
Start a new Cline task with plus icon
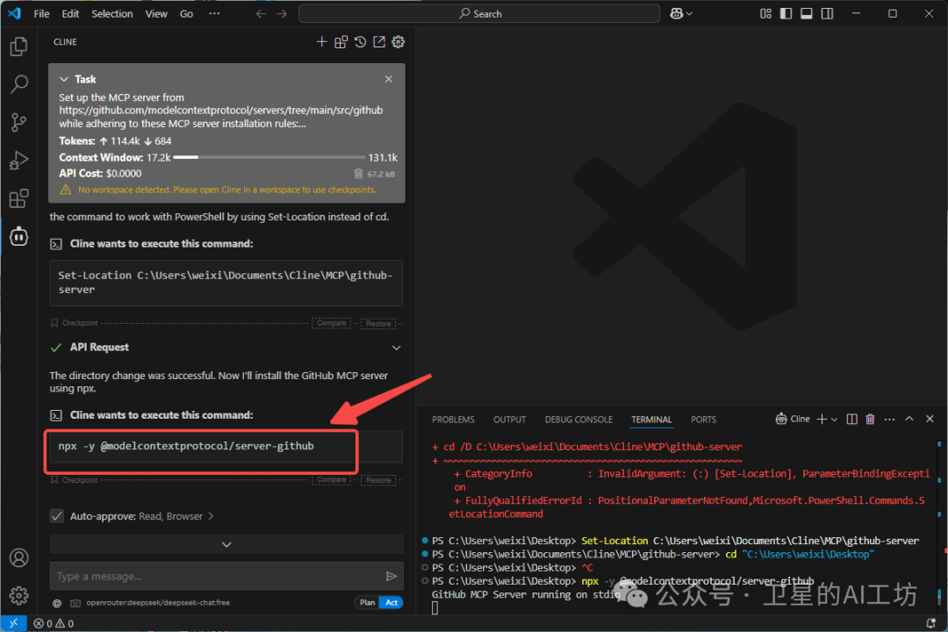tap(321, 42)
